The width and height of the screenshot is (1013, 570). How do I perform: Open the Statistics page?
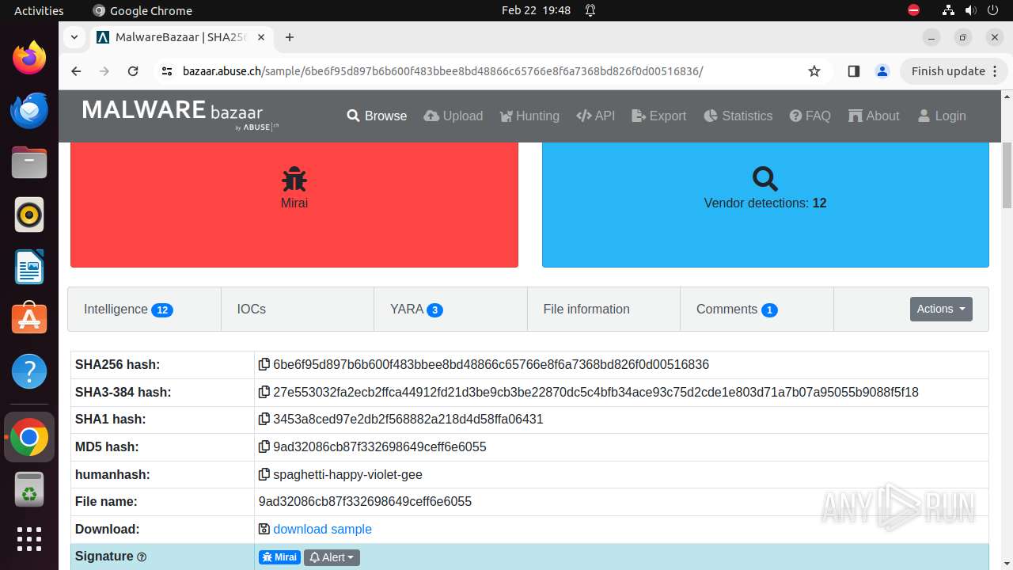738,116
